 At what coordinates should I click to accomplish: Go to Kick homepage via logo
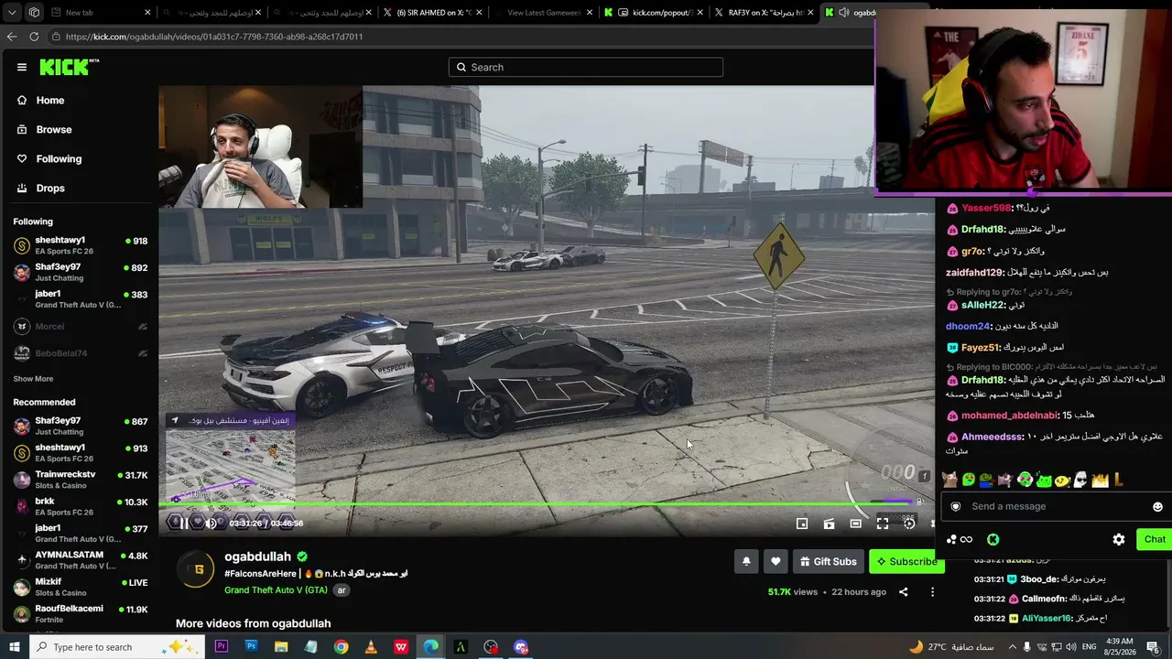pos(69,67)
